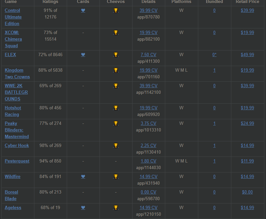The height and width of the screenshot is (219, 266).
Task: Click the trophy icon for Hotshot Racing
Action: click(116, 108)
